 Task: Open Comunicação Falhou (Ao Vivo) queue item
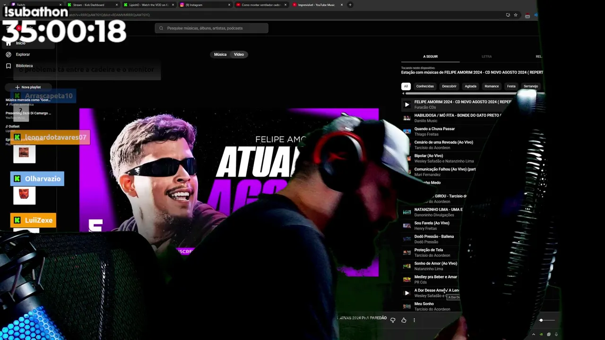pyautogui.click(x=445, y=169)
